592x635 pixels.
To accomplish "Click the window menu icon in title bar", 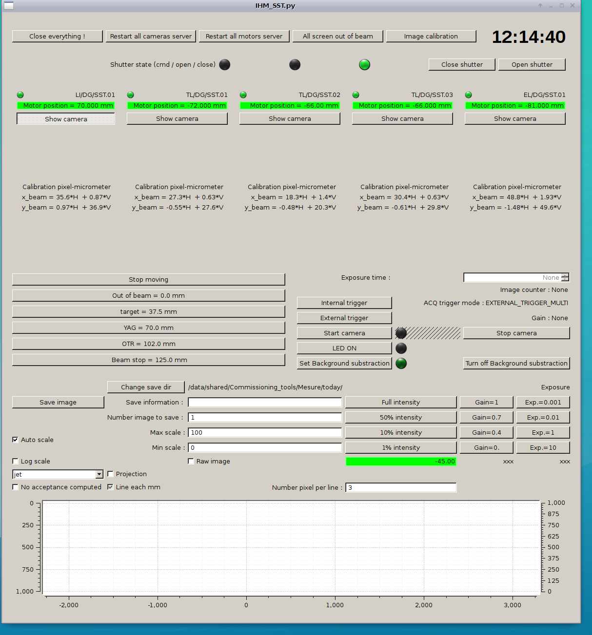I will [x=9, y=6].
